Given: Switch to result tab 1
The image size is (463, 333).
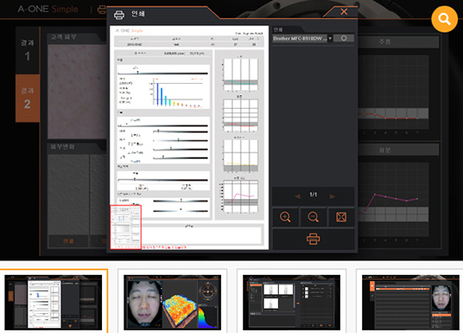Looking at the screenshot, I should [x=28, y=50].
